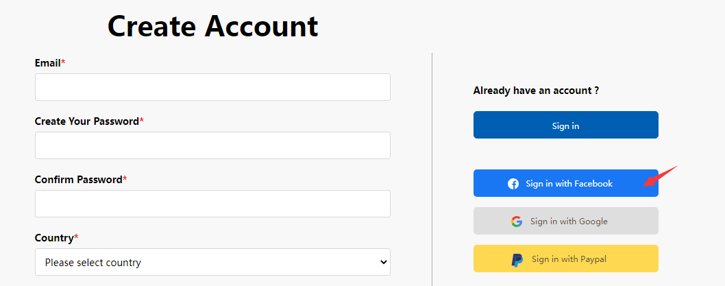Click the 'Already have an account ?' text

537,91
